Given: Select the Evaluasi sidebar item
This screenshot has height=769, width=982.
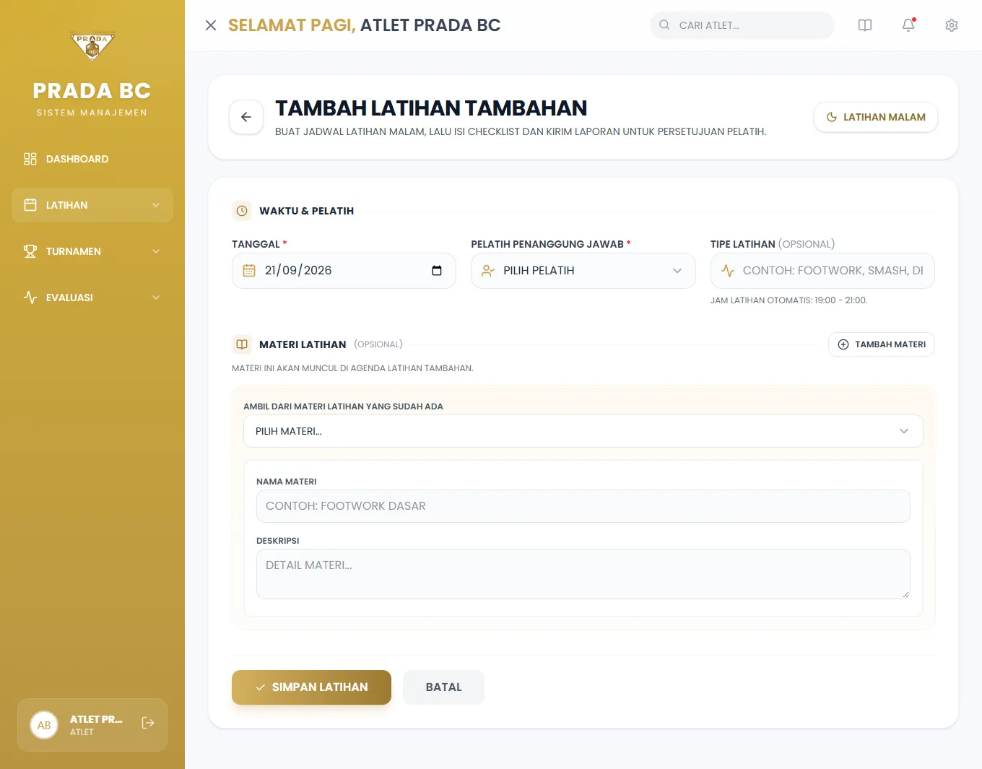Looking at the screenshot, I should point(92,297).
